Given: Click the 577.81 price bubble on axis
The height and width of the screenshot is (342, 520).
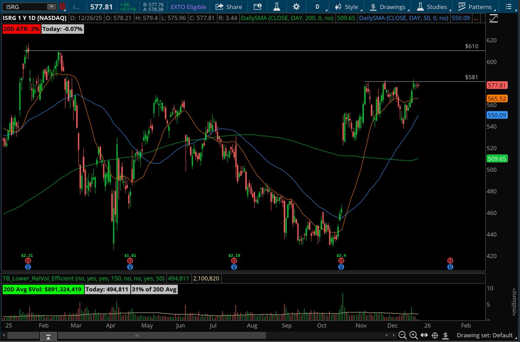Looking at the screenshot, I should click(497, 85).
